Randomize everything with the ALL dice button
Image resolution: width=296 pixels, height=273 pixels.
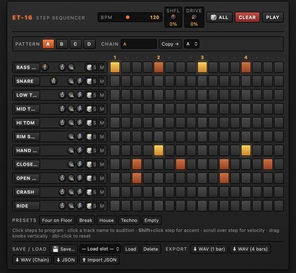(x=220, y=17)
